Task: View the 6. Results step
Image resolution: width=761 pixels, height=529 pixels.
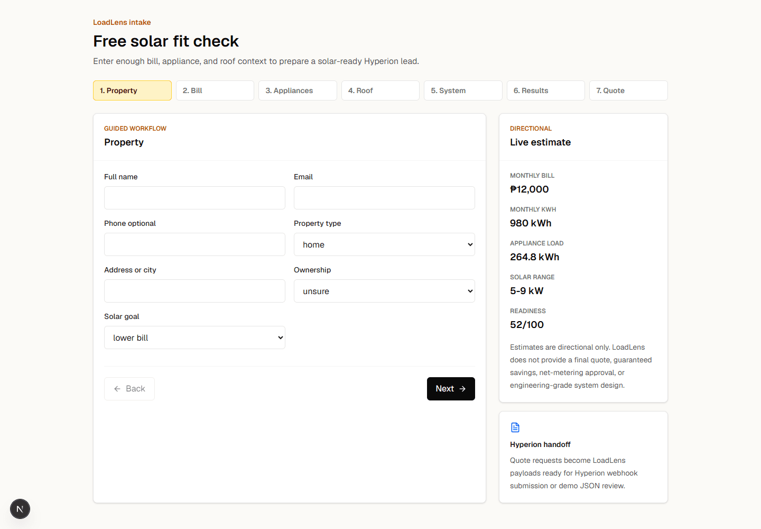Action: tap(546, 90)
